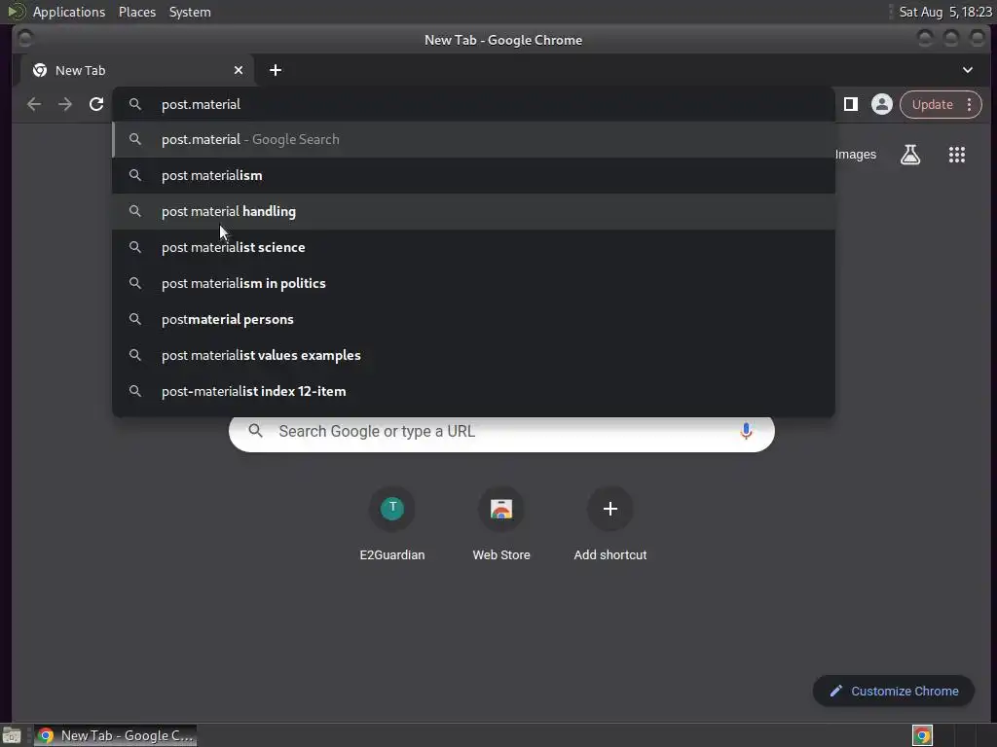This screenshot has width=997, height=747.
Task: Open the Places menu
Action: 137,12
